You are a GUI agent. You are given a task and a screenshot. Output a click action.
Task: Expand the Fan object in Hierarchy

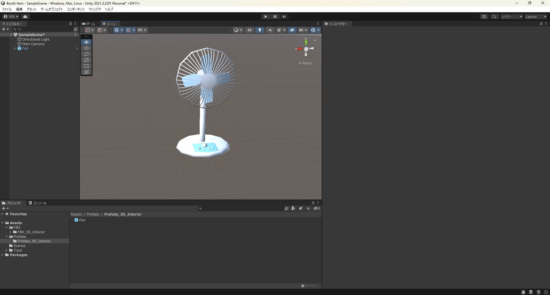(x=15, y=48)
